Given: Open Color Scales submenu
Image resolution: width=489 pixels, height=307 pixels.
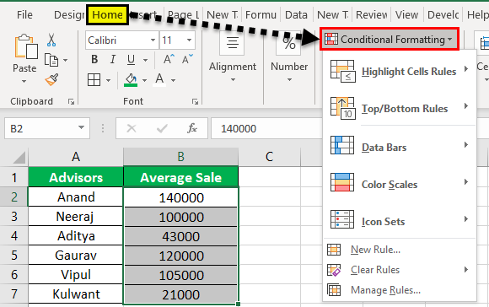Looking at the screenshot, I should 400,184.
